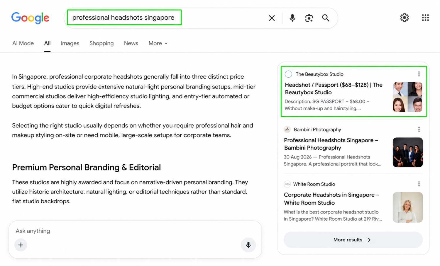
Task: Click the Bambini Photography group photo thumbnail
Action: 408,152
